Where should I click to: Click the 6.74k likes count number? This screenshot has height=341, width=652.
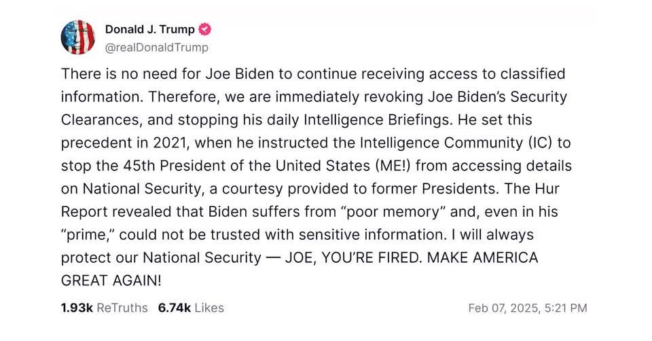click(x=175, y=308)
